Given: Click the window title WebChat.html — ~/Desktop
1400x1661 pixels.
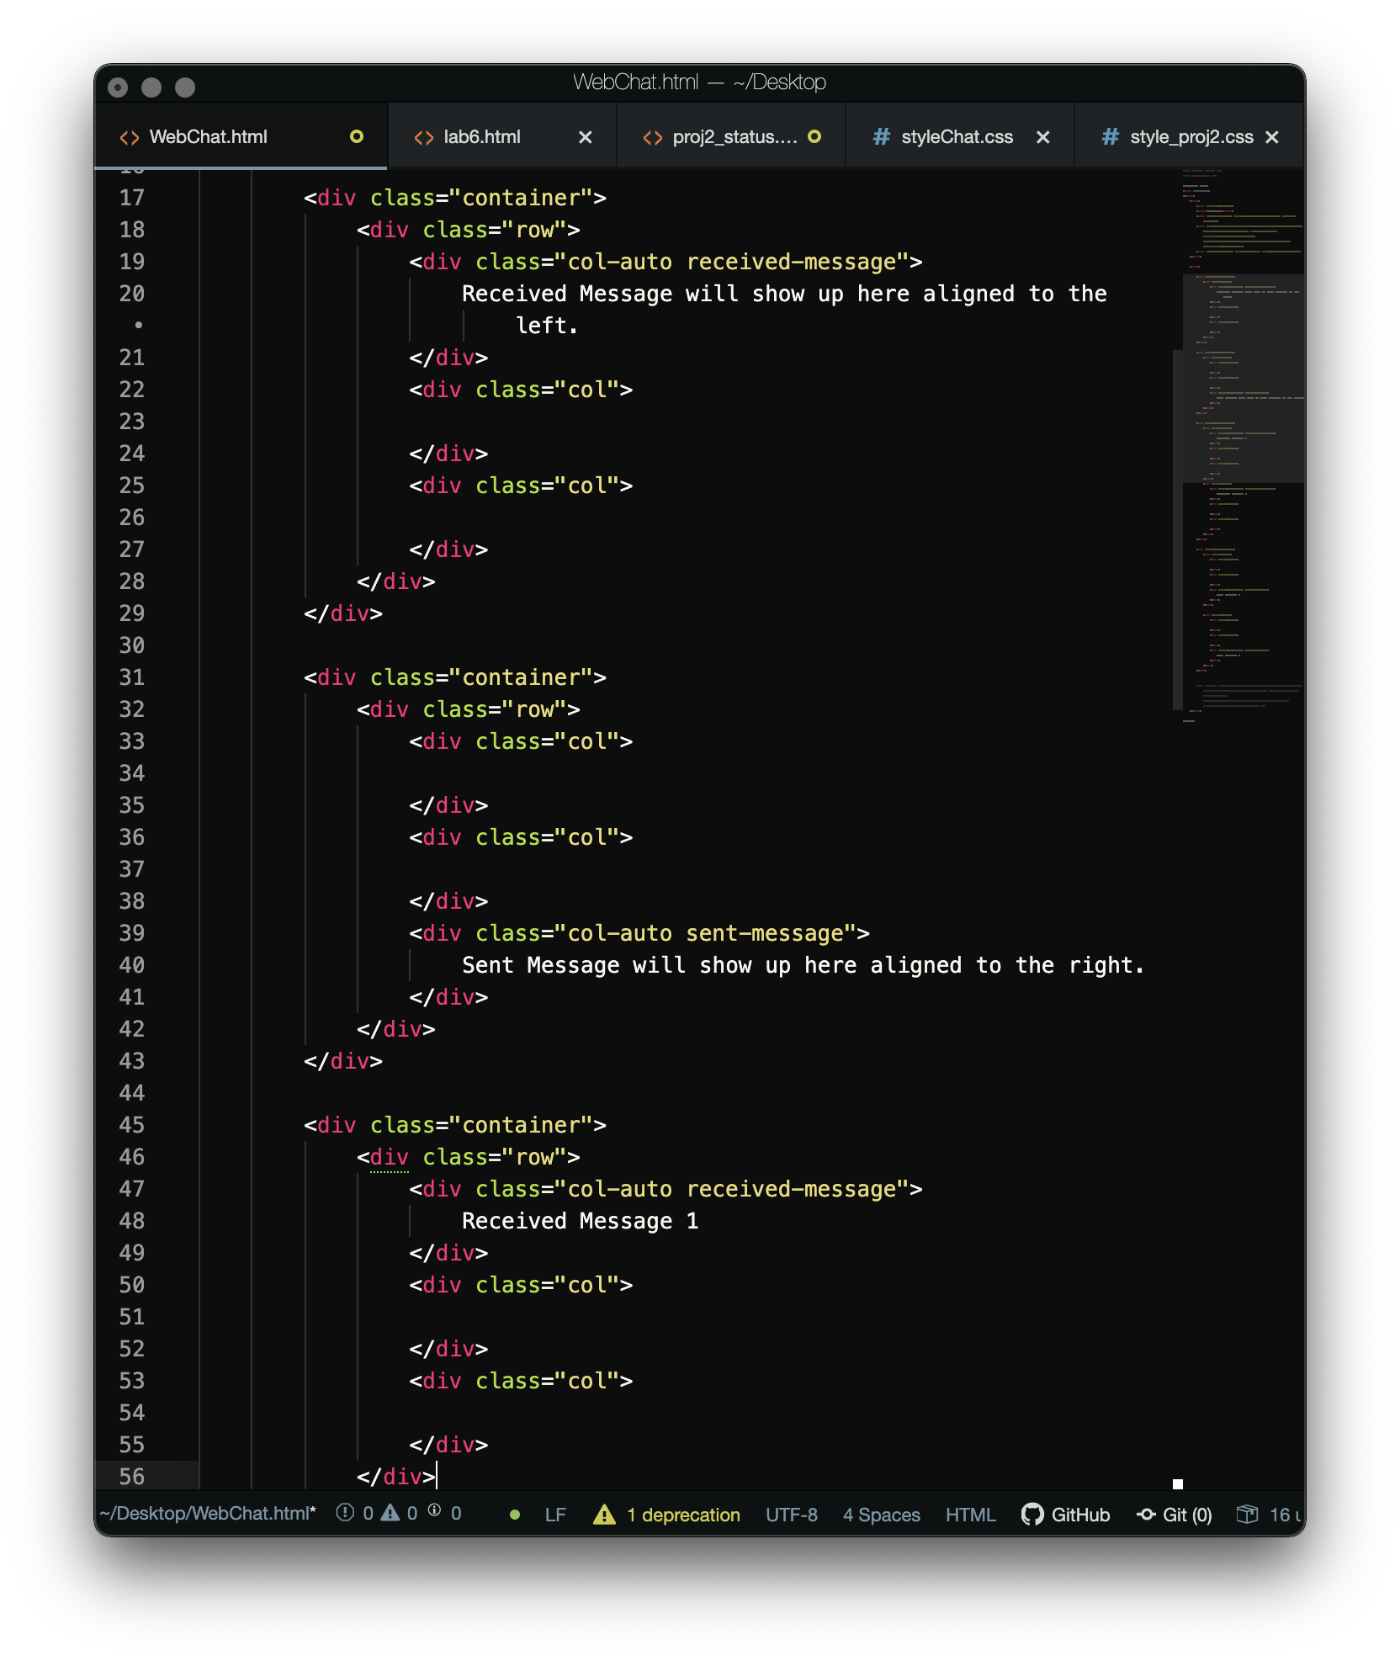Looking at the screenshot, I should click(x=700, y=82).
